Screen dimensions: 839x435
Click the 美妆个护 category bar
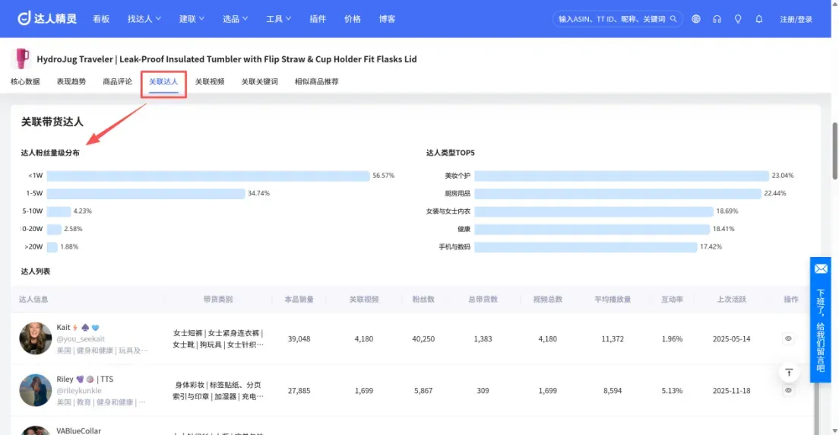click(621, 176)
